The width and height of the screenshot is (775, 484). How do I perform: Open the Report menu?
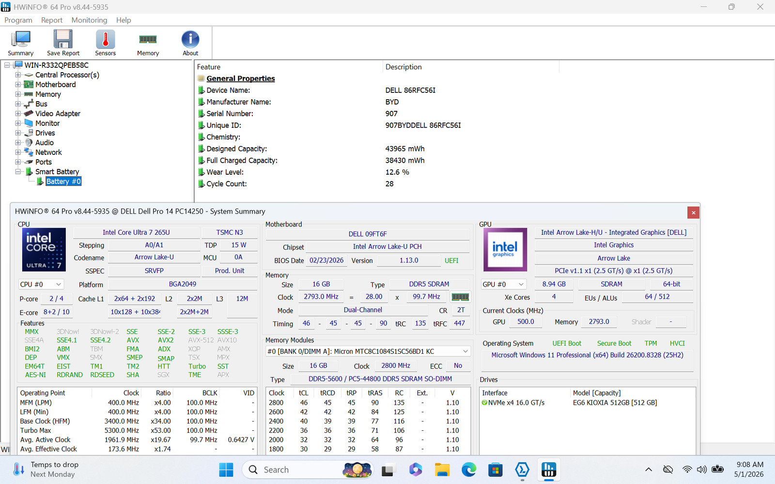pos(52,20)
